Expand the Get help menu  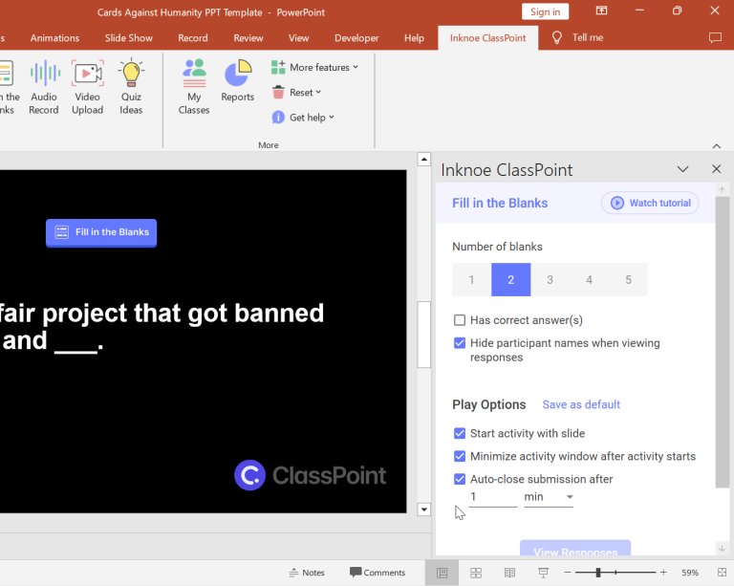304,118
